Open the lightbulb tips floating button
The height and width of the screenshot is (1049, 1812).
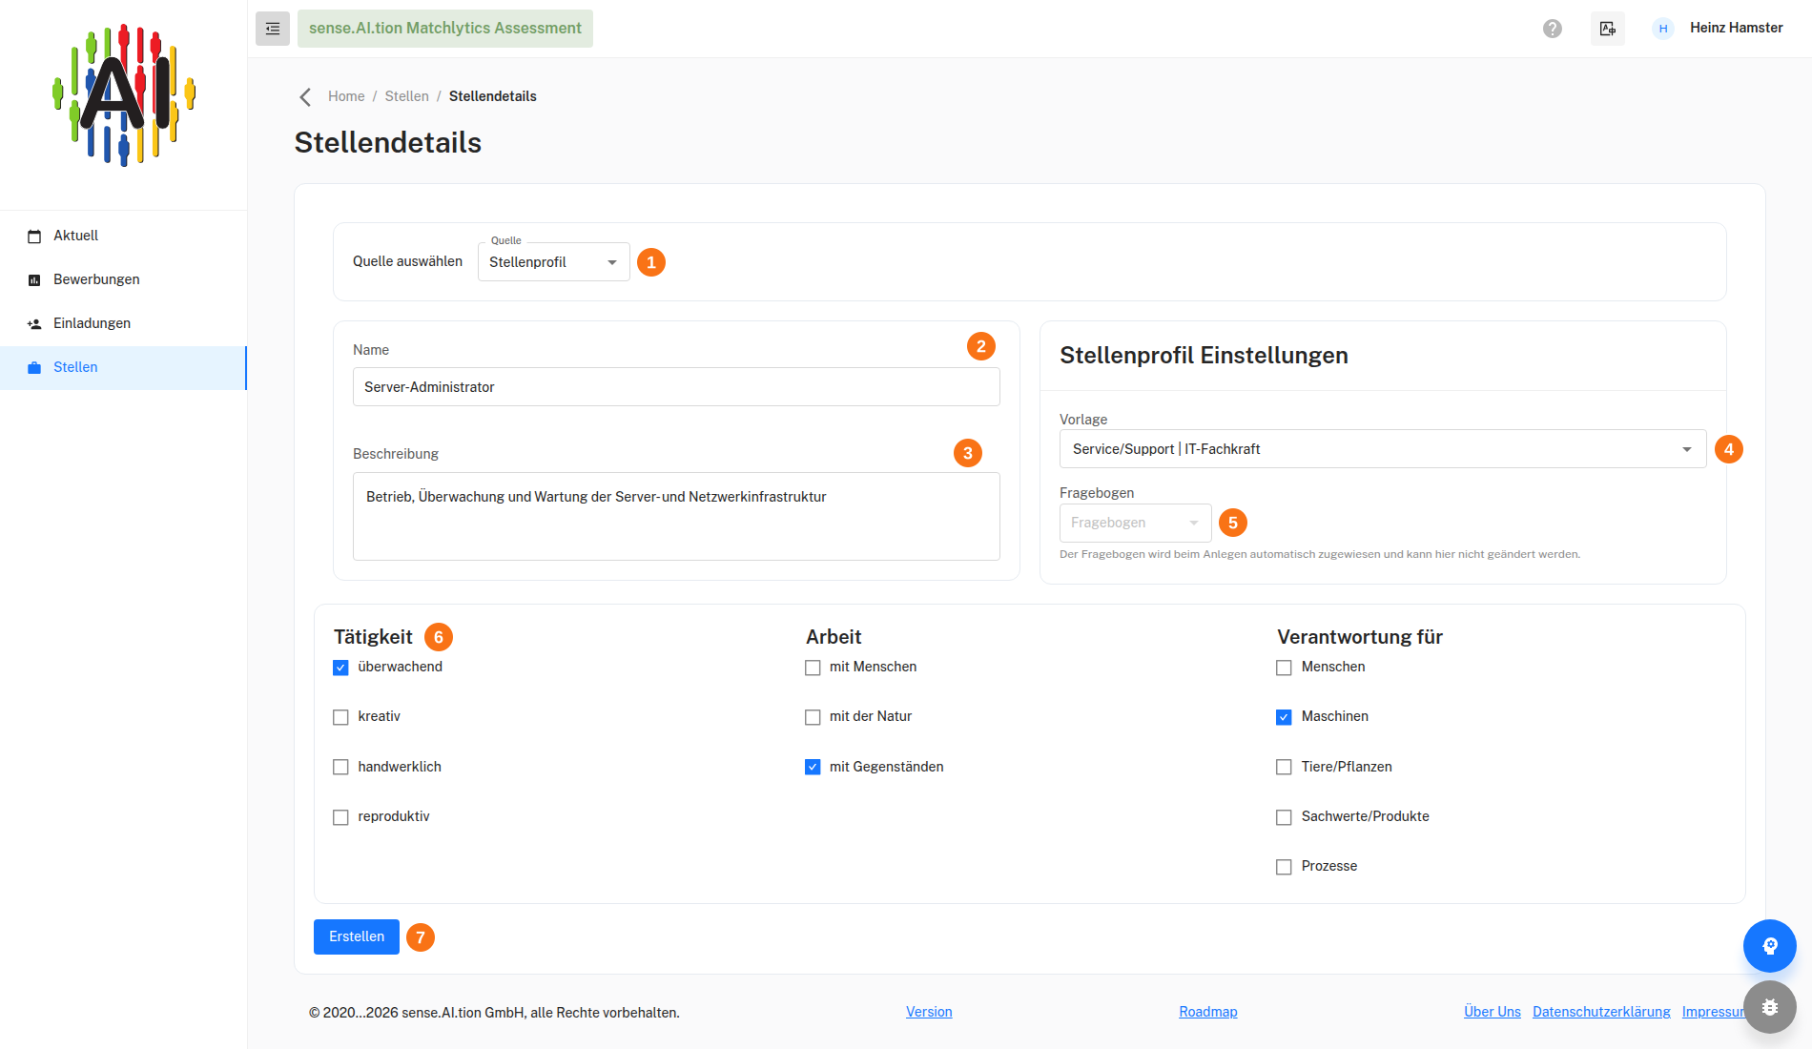(1770, 946)
